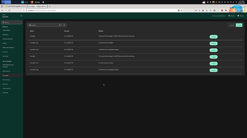Click the Version column header
The image size is (247, 138).
point(67,31)
